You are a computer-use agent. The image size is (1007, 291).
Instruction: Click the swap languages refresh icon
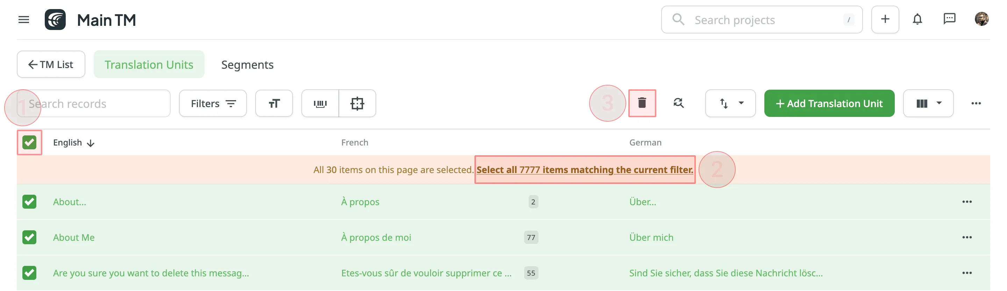[679, 103]
